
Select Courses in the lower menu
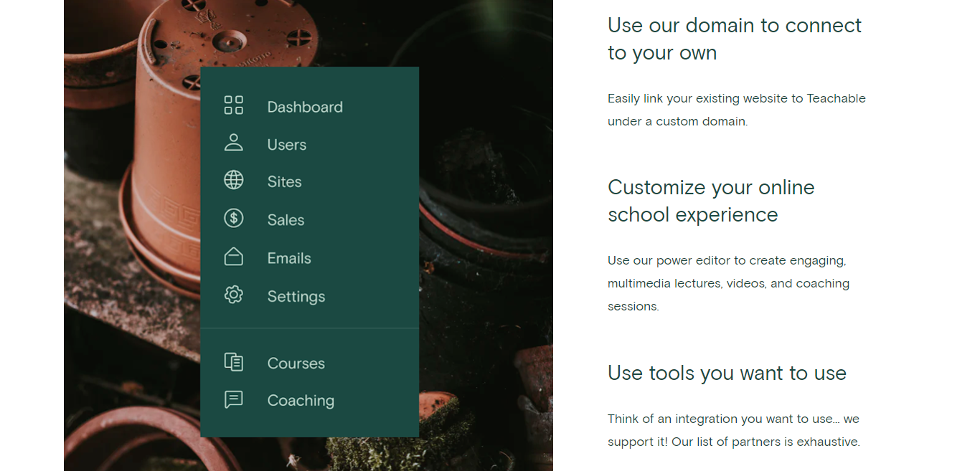click(296, 363)
